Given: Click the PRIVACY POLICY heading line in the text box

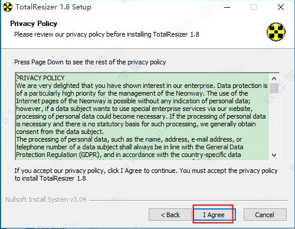Looking at the screenshot, I should pos(40,78).
